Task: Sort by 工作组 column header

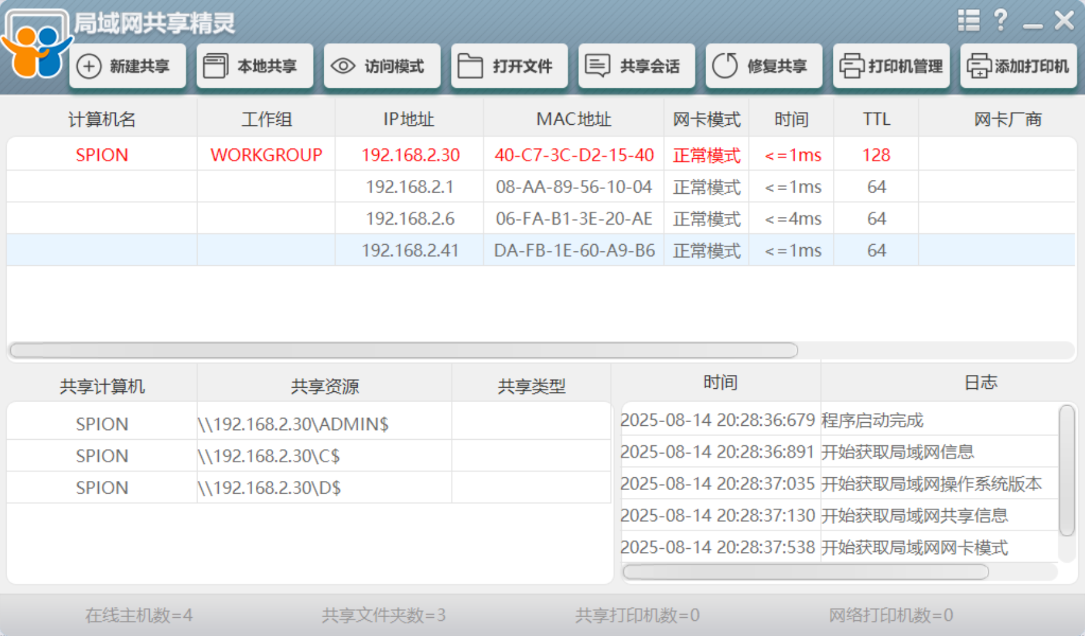Action: tap(266, 119)
